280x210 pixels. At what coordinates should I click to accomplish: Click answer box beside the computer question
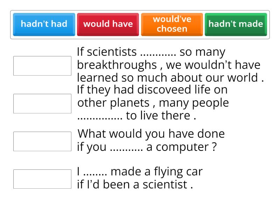click(42, 141)
